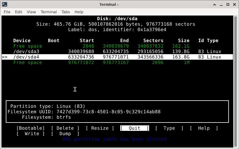Image resolution: width=239 pixels, height=149 pixels.
Task: Open the Help menu in the menu bar
Action: [x=79, y=12]
